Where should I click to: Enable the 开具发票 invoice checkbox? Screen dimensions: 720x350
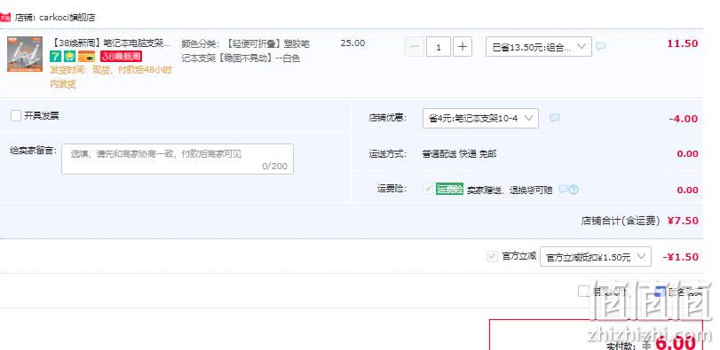pos(16,116)
